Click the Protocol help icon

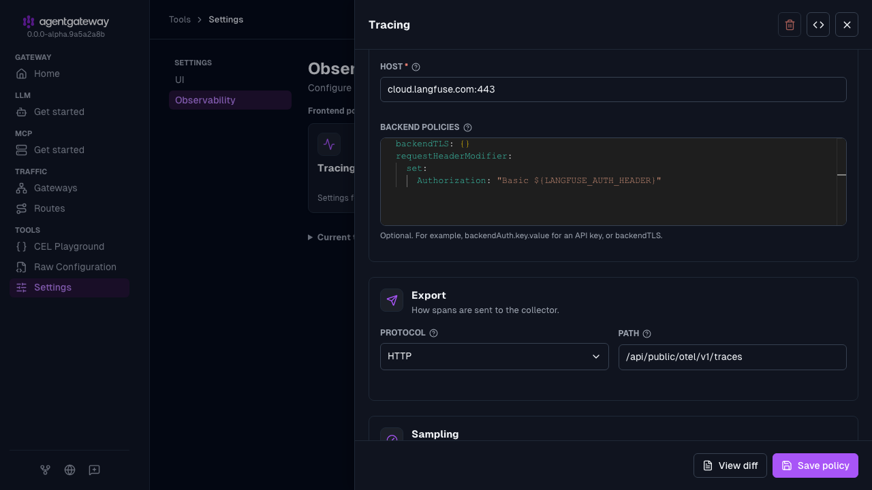pos(433,333)
